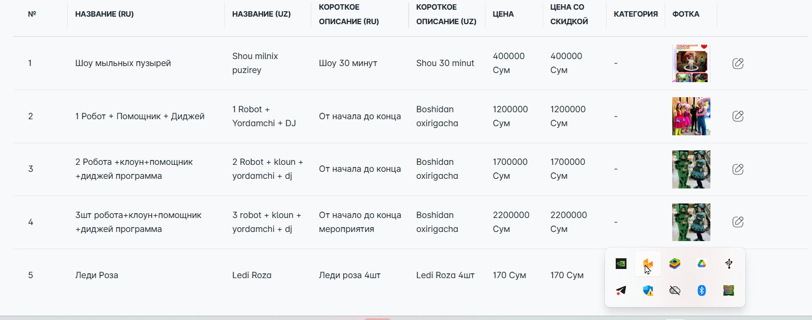Click the crossed-out cloud OneDrive icon
This screenshot has height=320, width=812.
[x=675, y=290]
